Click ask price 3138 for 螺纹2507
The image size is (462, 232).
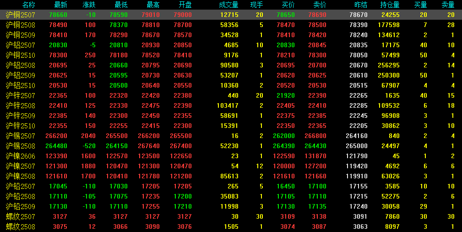click(x=319, y=217)
